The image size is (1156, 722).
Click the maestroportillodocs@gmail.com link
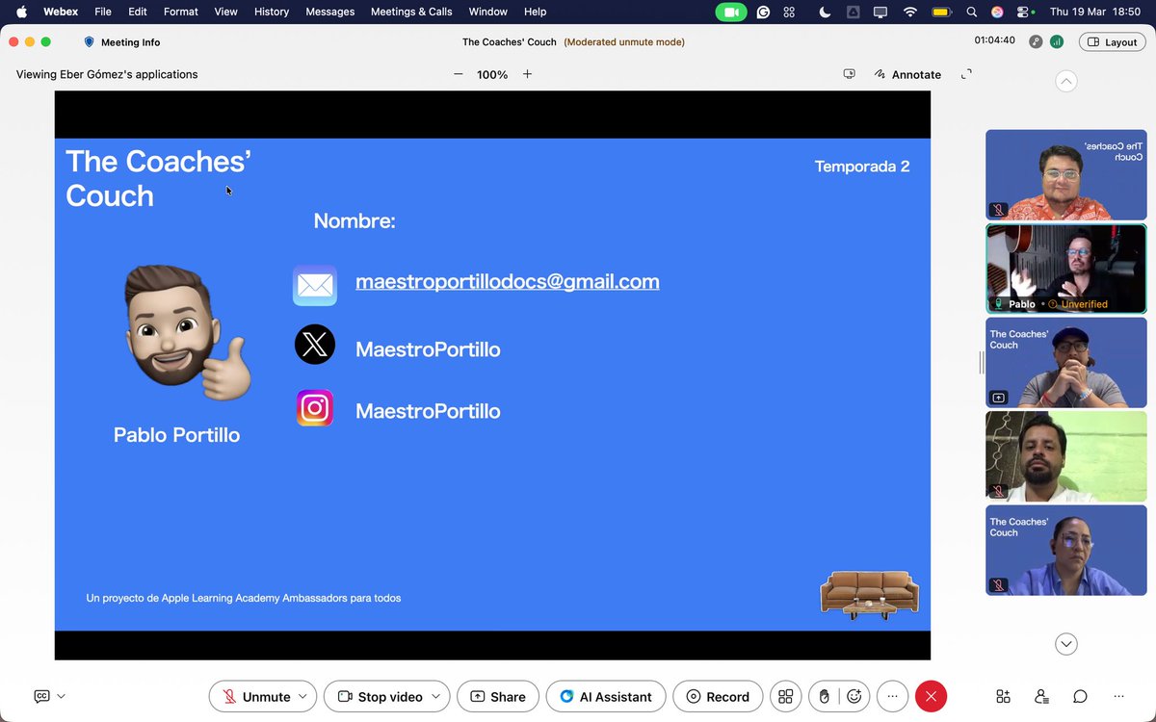coord(508,282)
